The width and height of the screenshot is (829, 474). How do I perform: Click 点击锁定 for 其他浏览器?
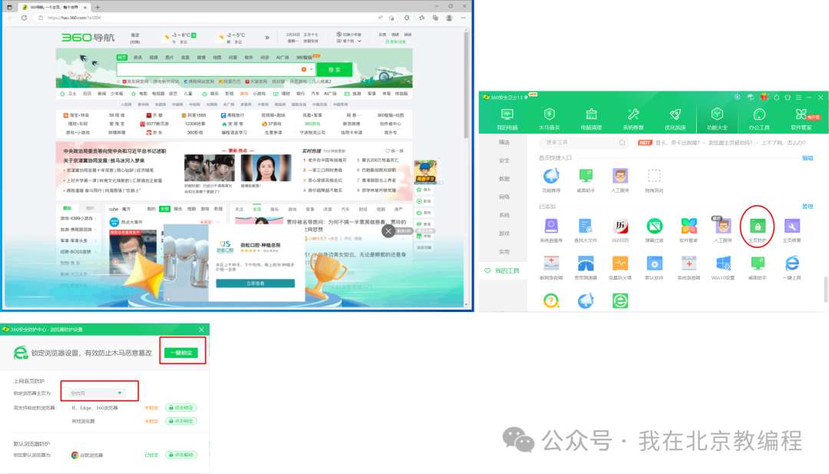[x=181, y=421]
